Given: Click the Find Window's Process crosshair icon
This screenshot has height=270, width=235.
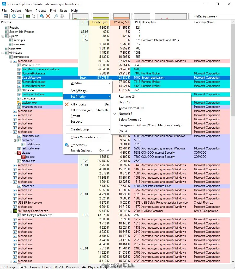Looking at the screenshot, I should 62,16.
